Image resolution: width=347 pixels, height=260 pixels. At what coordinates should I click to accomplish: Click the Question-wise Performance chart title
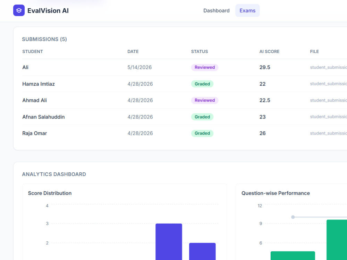276,193
